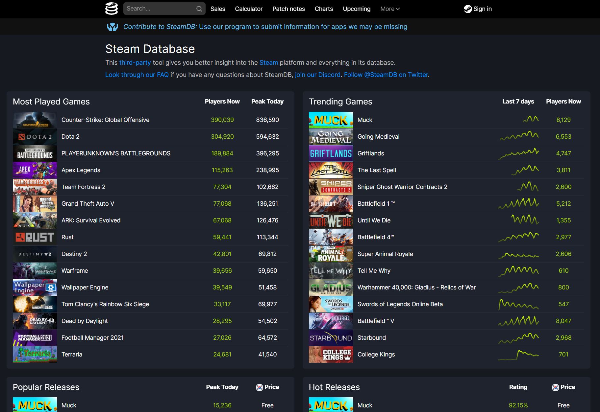Click the College Kings 7-day sparkline
600x412 pixels.
coord(518,355)
